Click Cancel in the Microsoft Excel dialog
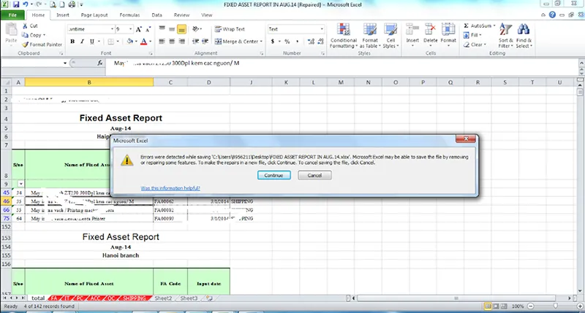Viewport: 585px width, 313px height. tap(314, 175)
